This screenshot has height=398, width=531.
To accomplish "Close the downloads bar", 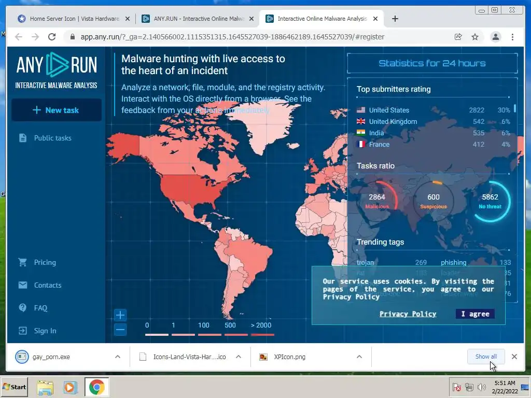I will pyautogui.click(x=514, y=357).
